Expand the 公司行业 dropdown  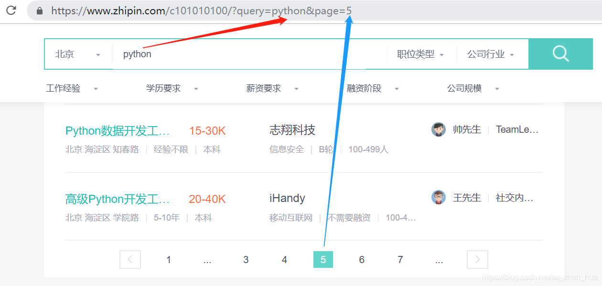[x=491, y=54]
